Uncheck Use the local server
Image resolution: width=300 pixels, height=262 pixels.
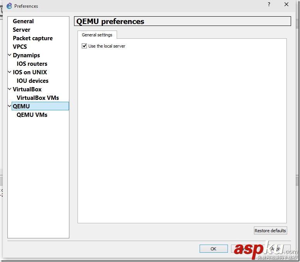click(84, 46)
